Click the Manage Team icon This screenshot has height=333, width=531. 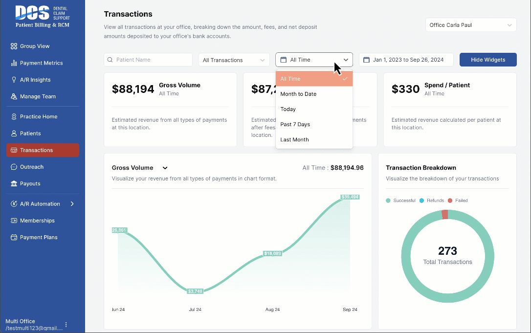pos(14,96)
